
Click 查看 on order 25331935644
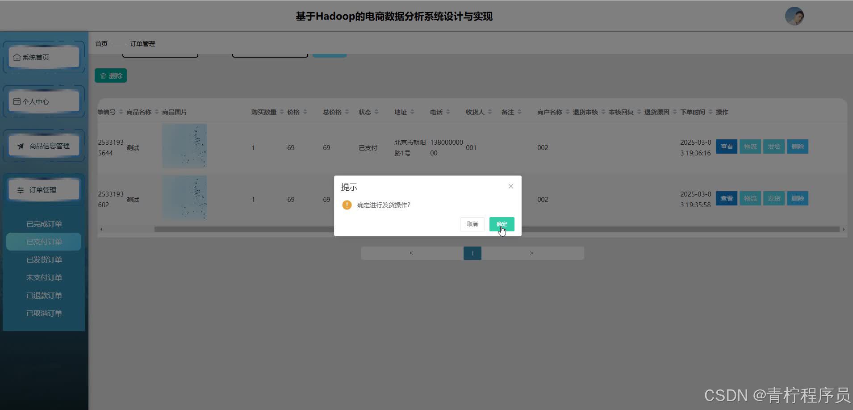727,146
